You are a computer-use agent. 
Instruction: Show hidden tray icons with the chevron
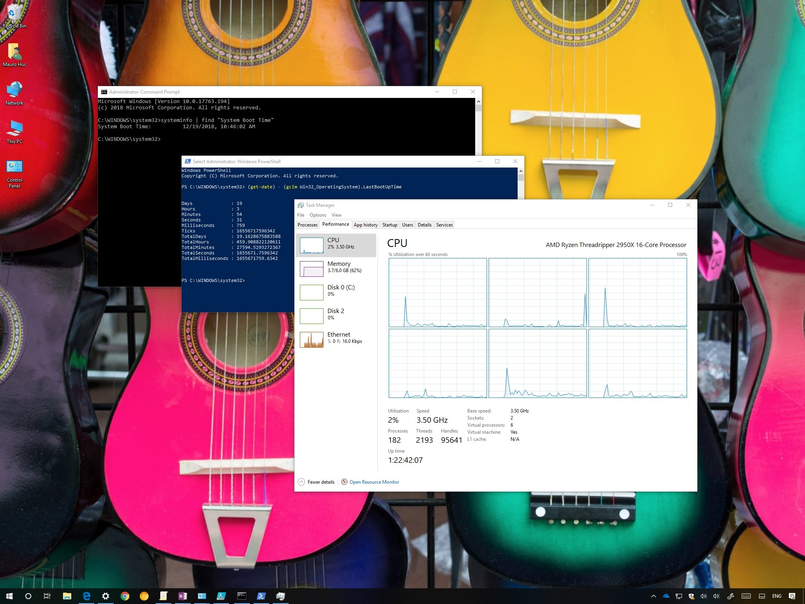[x=654, y=596]
